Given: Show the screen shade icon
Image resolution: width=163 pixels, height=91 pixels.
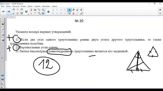Looking at the screenshot, I should [x=35, y=13].
